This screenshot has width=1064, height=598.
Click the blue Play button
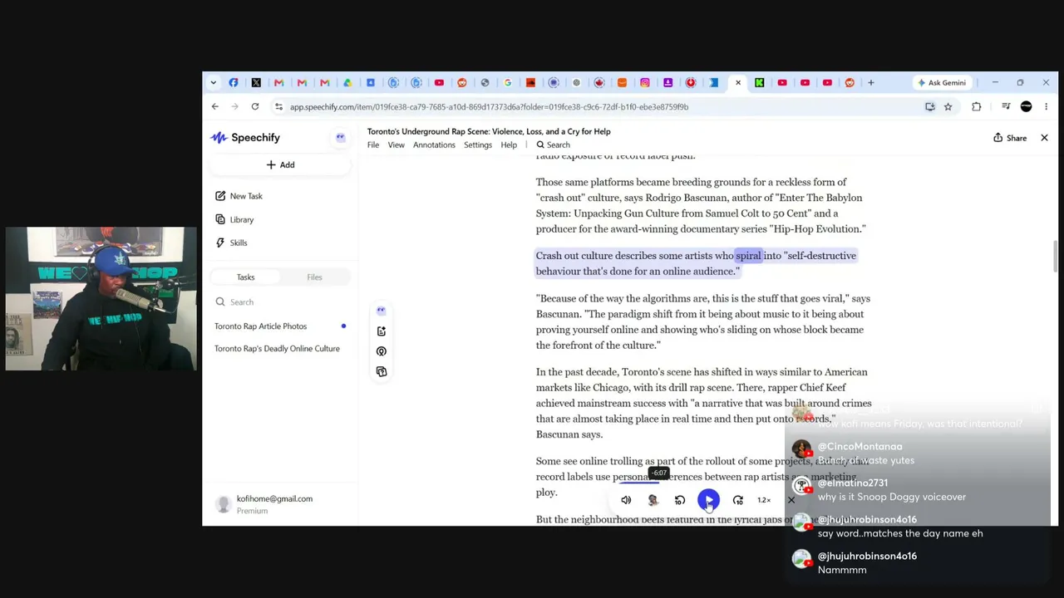708,500
